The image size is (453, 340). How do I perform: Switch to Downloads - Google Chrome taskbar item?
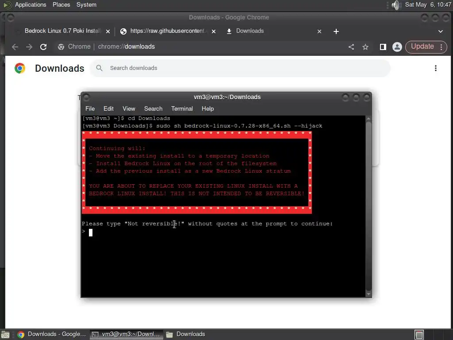pos(52,334)
